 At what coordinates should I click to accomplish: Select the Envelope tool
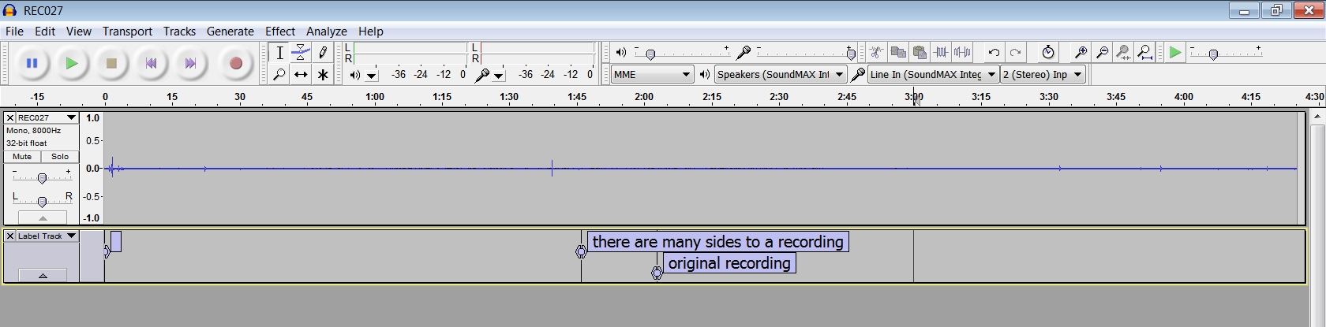(301, 53)
